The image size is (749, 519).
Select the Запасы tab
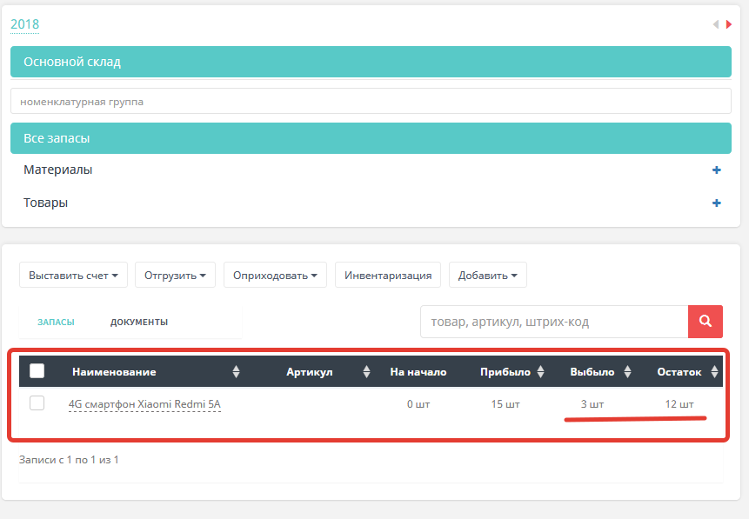(x=56, y=322)
